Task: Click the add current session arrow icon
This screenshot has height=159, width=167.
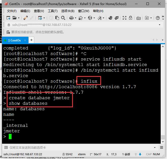Action: coord(8,32)
